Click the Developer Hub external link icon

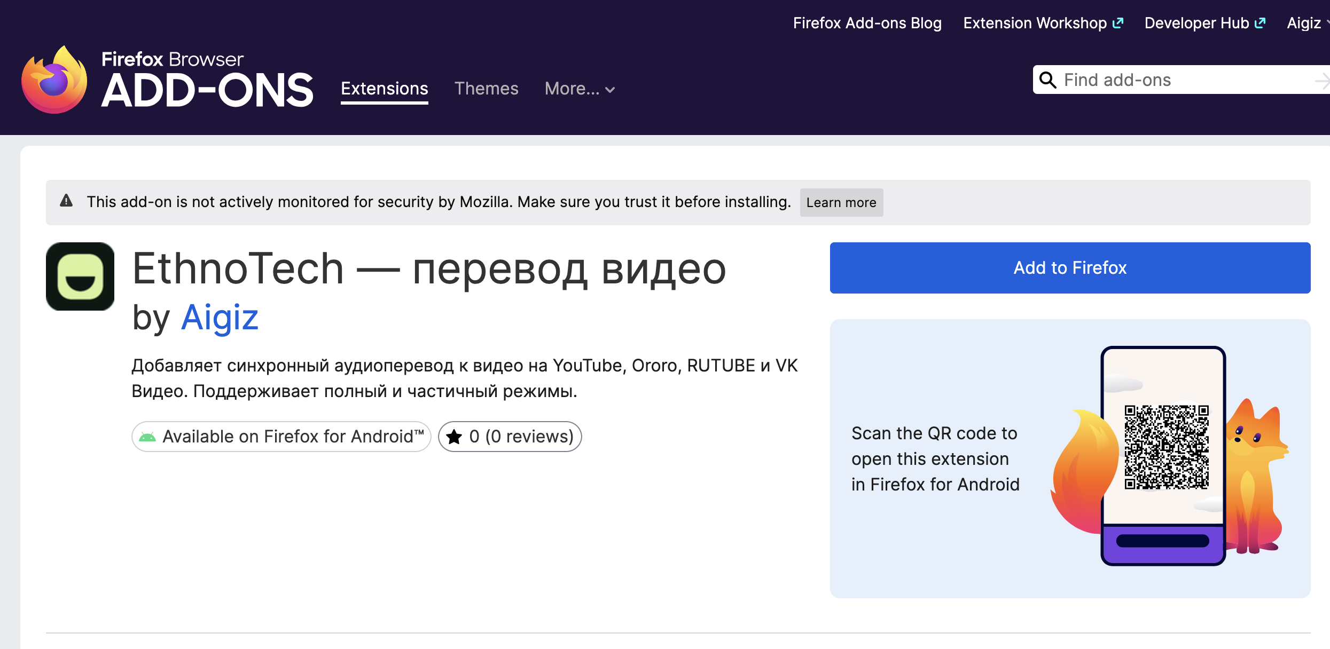(x=1260, y=23)
